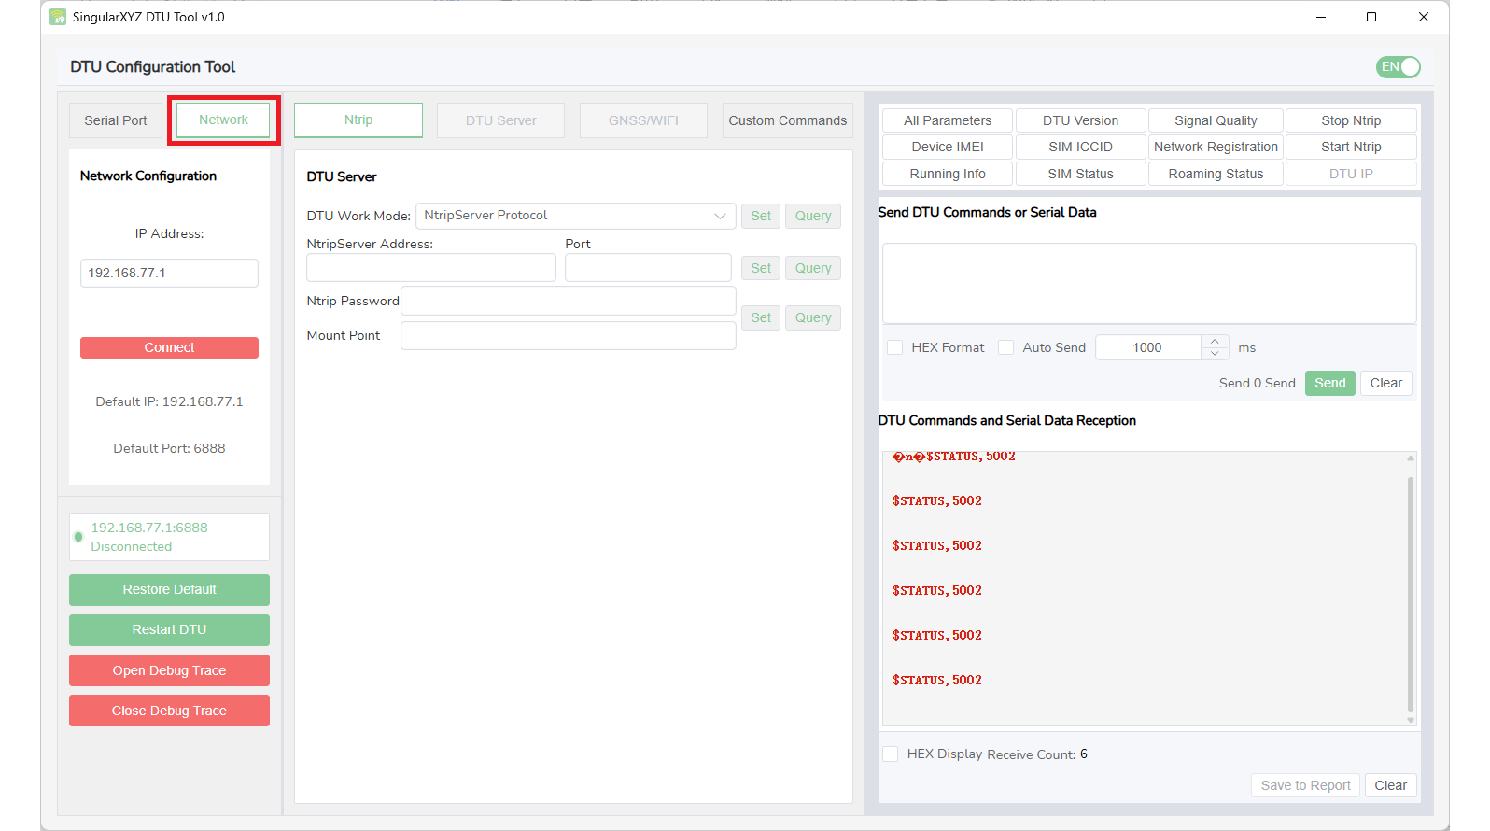1490x831 pixels.
Task: Switch to the Serial Port tab
Action: click(x=116, y=120)
